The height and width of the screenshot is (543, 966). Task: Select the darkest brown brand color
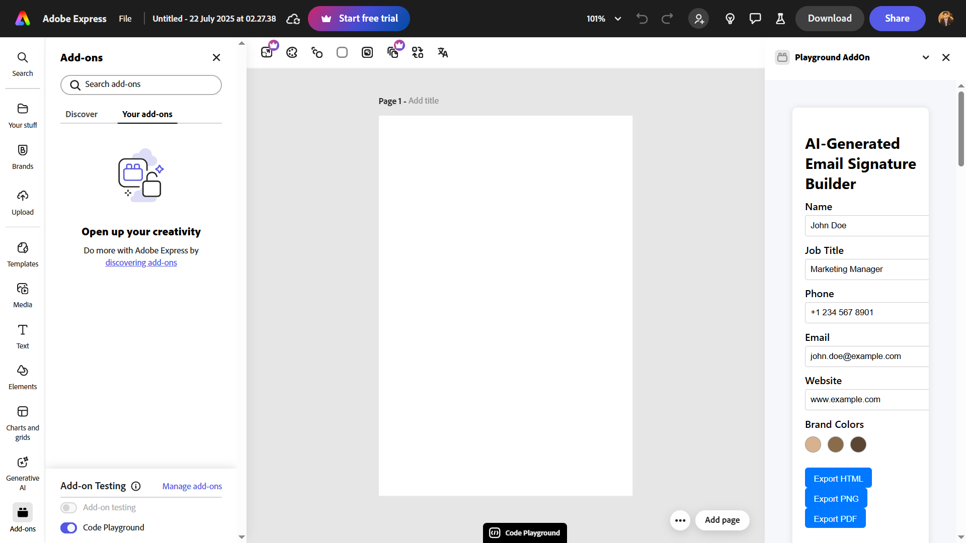click(858, 444)
